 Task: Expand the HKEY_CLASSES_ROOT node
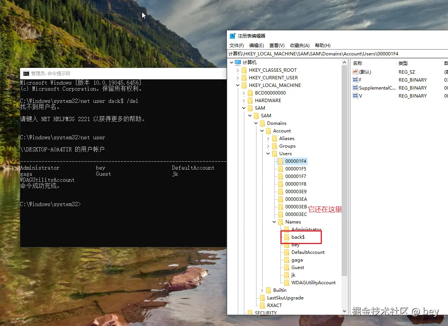pos(238,70)
